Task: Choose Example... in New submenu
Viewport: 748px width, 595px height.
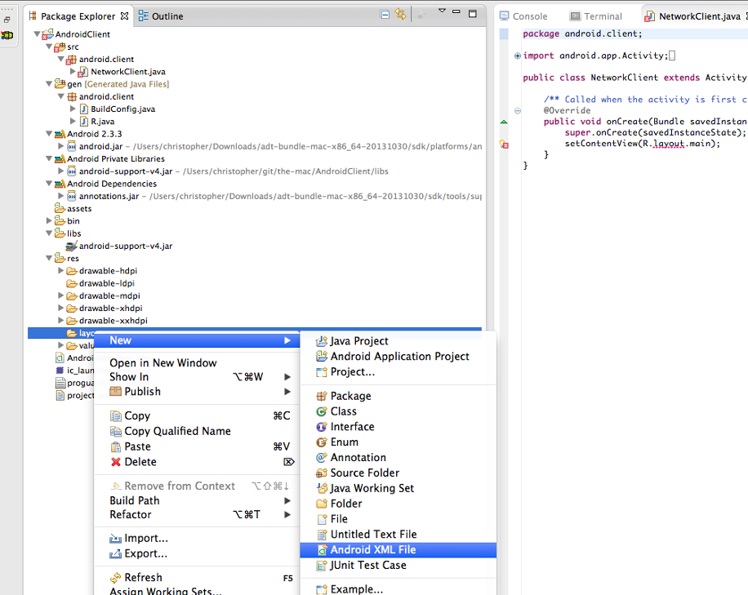Action: 398,588
